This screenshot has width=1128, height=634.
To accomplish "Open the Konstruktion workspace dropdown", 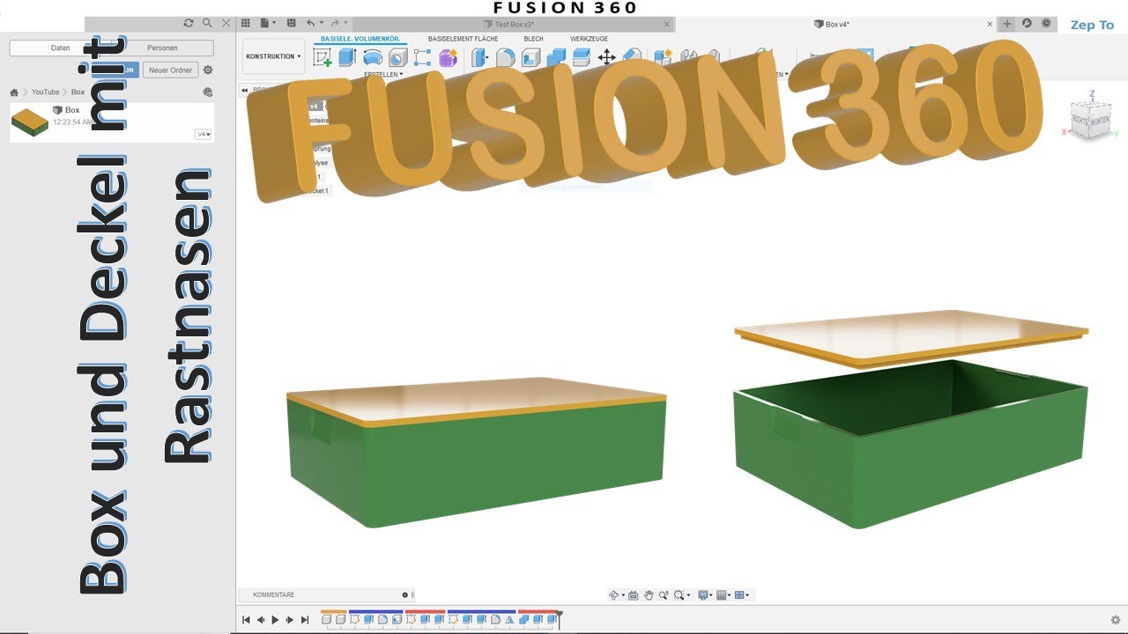I will click(x=273, y=56).
